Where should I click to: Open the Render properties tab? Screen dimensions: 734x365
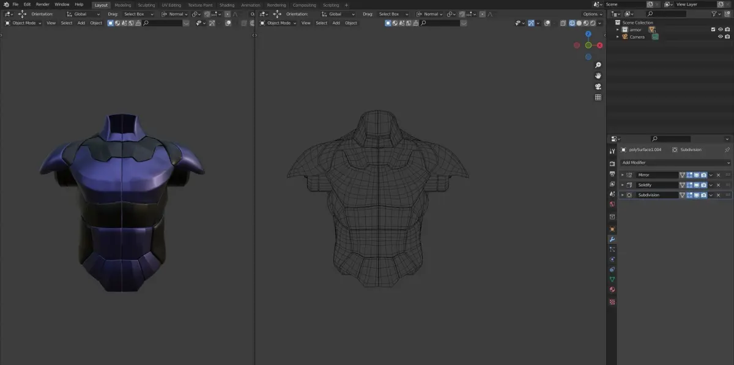click(x=612, y=163)
